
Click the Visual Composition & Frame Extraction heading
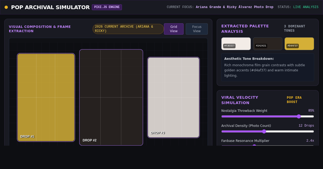click(40, 29)
